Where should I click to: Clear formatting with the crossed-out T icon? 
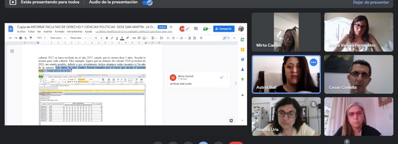(201, 38)
